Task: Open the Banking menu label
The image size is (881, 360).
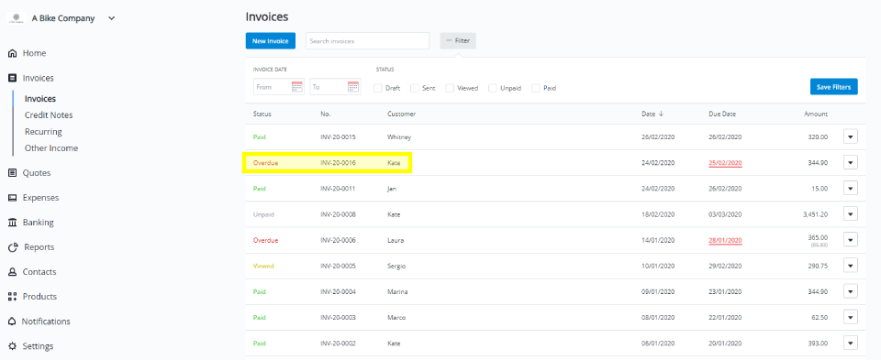Action: click(39, 223)
